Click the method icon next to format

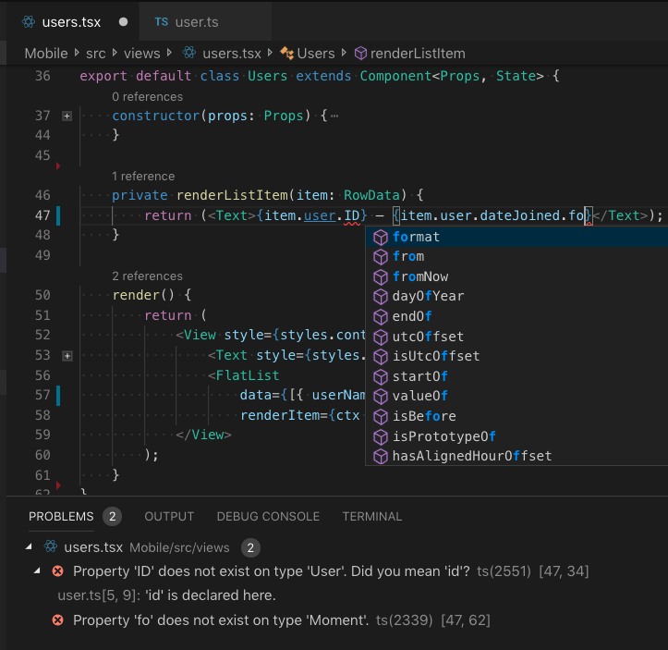tap(380, 237)
